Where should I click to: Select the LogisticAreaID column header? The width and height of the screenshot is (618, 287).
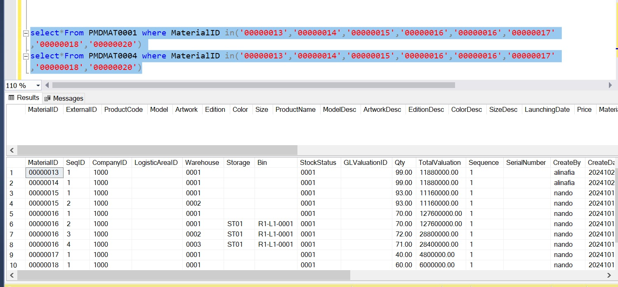156,163
